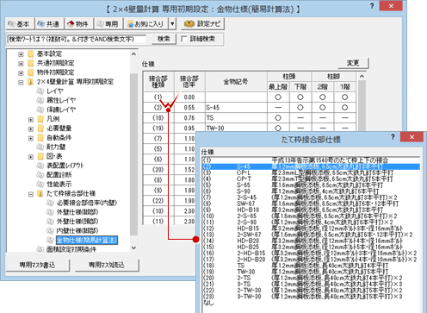
Task: Click the help button in たて枠接合部仕様
Action: [393, 137]
